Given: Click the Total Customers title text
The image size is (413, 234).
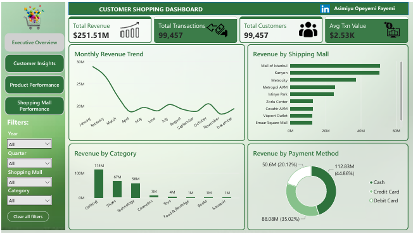Looking at the screenshot, I should pyautogui.click(x=265, y=26).
